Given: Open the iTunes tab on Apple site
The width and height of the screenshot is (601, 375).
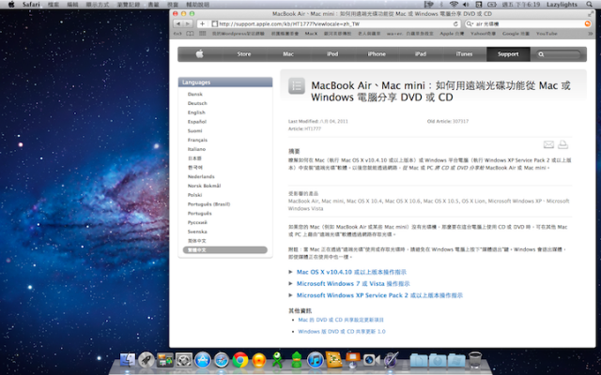Looking at the screenshot, I should 464,54.
